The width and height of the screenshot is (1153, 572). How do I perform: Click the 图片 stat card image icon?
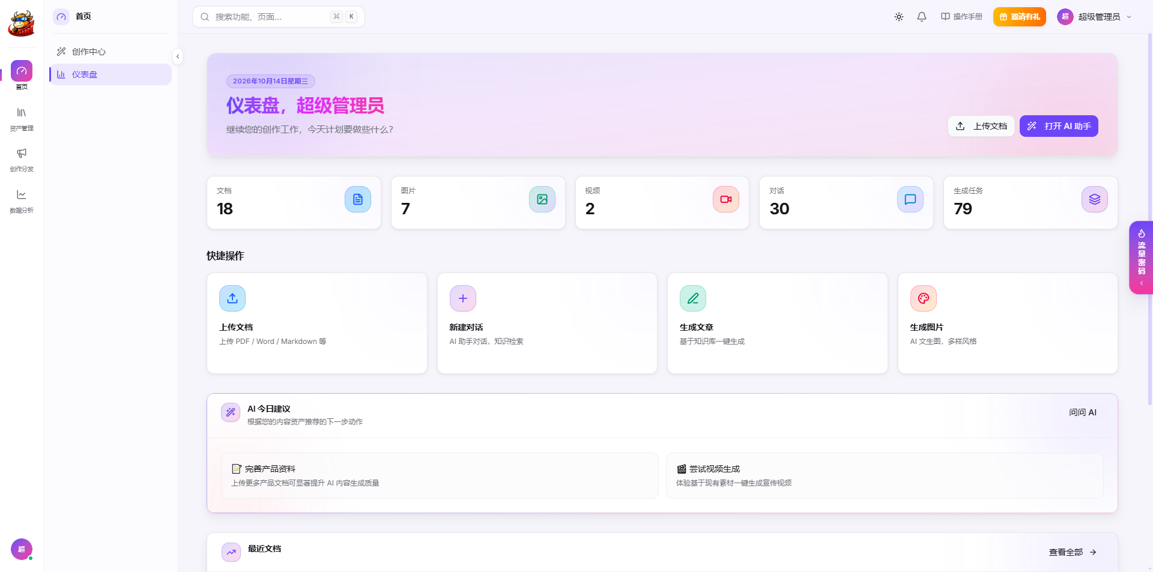pos(542,199)
